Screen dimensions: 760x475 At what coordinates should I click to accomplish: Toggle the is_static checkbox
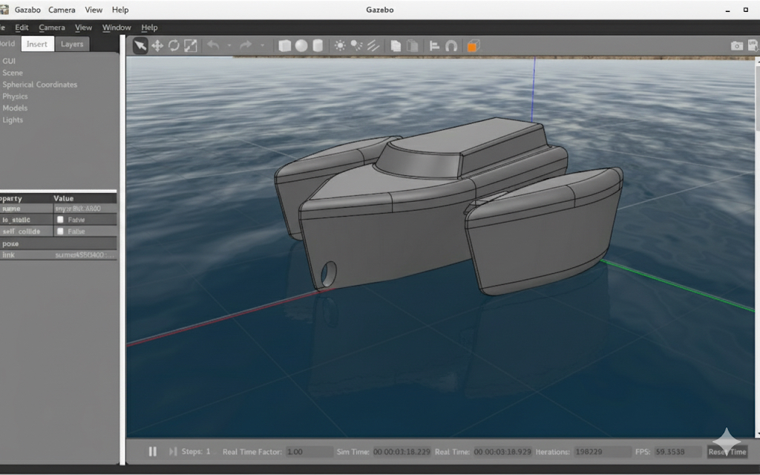pyautogui.click(x=60, y=220)
